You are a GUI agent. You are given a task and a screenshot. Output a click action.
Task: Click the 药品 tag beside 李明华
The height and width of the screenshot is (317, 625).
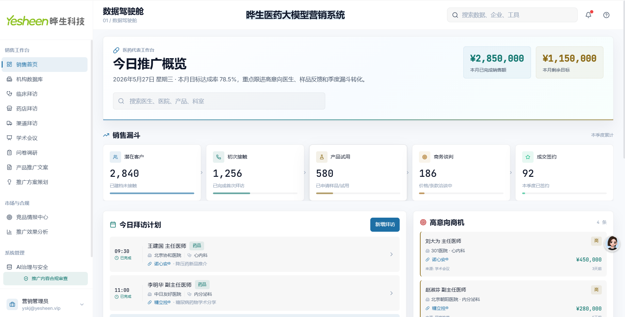coord(202,285)
